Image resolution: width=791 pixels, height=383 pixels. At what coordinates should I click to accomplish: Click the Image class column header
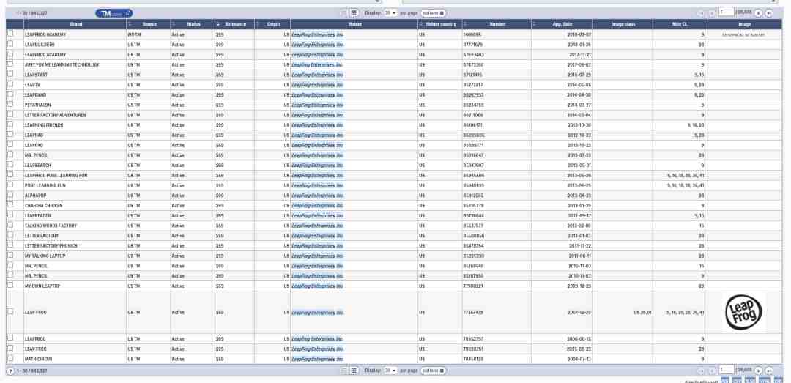pos(623,24)
